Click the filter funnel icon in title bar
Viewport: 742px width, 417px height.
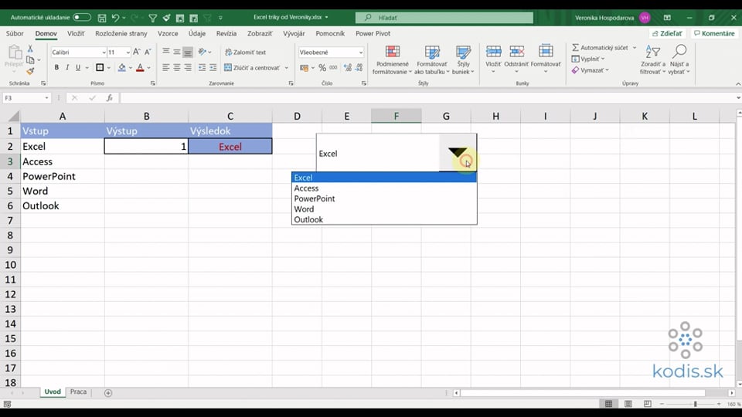pyautogui.click(x=153, y=18)
